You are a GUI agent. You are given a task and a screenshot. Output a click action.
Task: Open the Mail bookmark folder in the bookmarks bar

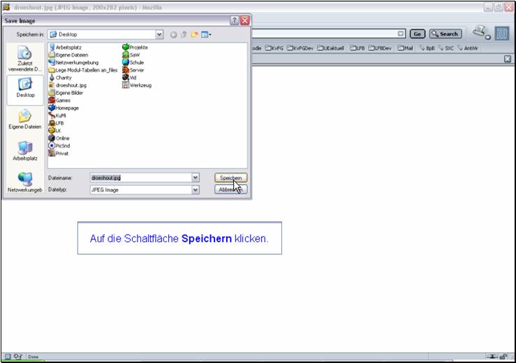406,48
